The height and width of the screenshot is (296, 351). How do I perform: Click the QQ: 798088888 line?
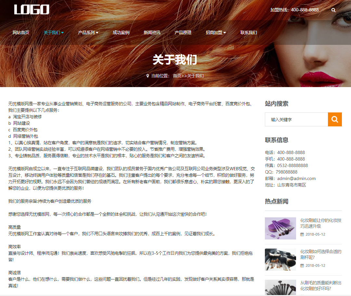(x=281, y=172)
